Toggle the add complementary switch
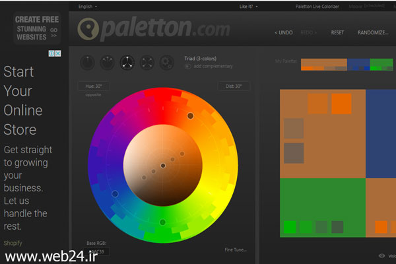This screenshot has height=264, width=396. pos(187,67)
